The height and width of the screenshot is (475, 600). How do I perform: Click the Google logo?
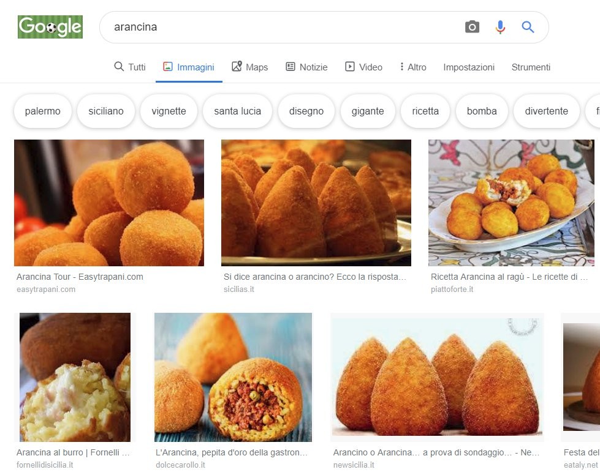50,27
